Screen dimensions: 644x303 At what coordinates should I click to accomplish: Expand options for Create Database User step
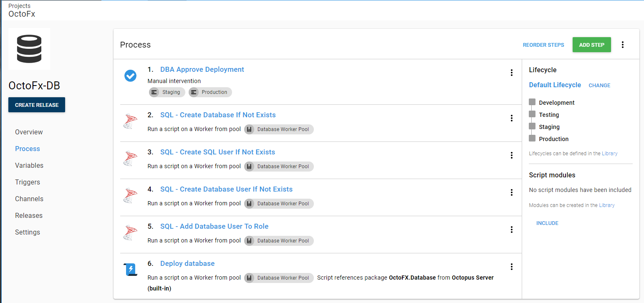pyautogui.click(x=511, y=192)
